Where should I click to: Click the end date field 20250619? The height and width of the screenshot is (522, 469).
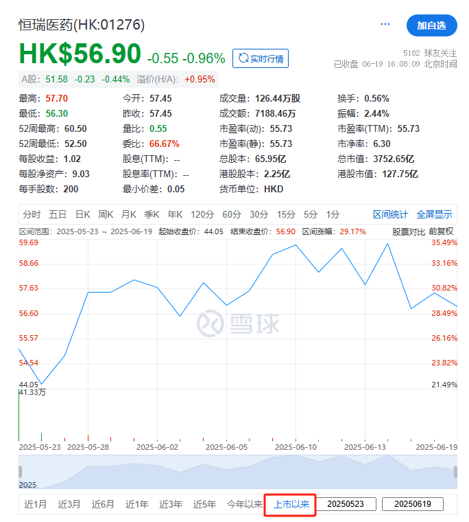click(x=413, y=504)
